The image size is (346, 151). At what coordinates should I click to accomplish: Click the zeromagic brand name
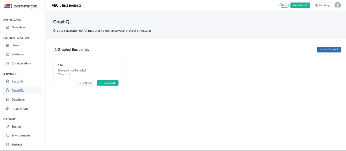26,6
